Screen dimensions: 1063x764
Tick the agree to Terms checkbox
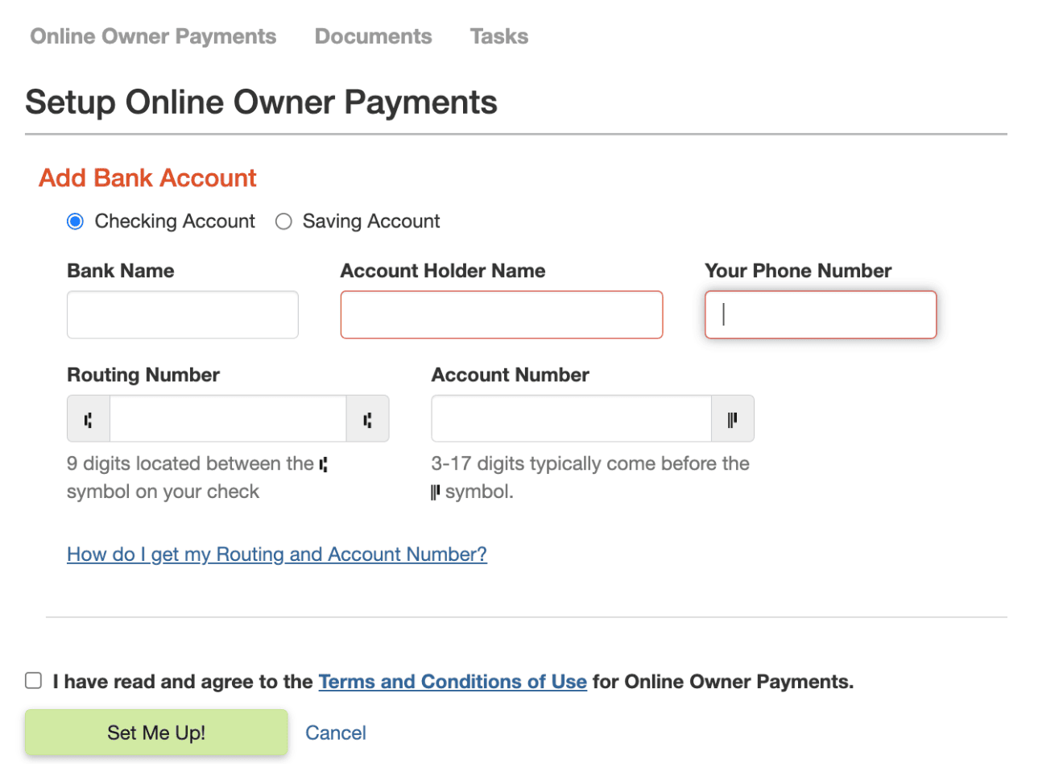34,681
